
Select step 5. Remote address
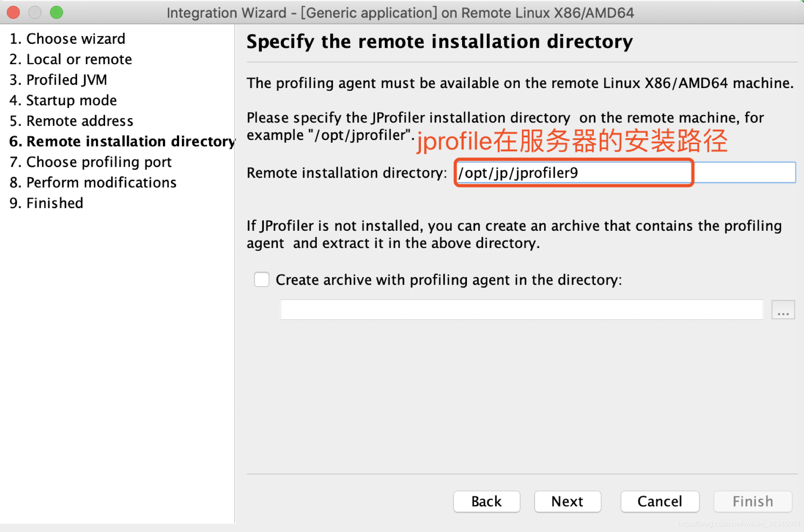(71, 121)
